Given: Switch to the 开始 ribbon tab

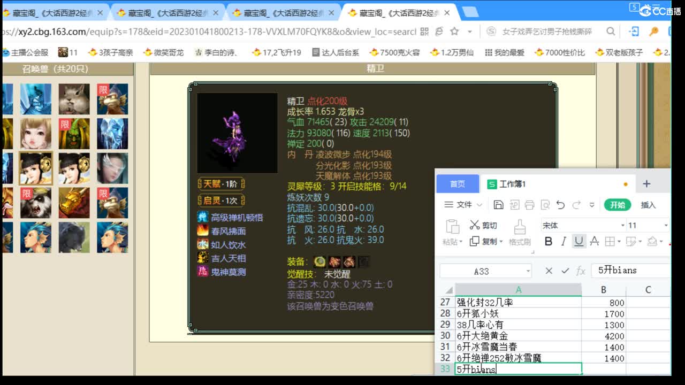Looking at the screenshot, I should pyautogui.click(x=618, y=205).
